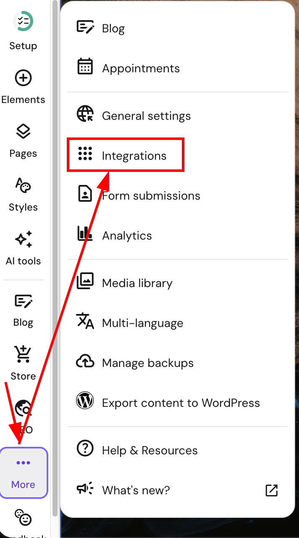This screenshot has width=299, height=538.
Task: Click Export content to WordPress
Action: point(181,403)
